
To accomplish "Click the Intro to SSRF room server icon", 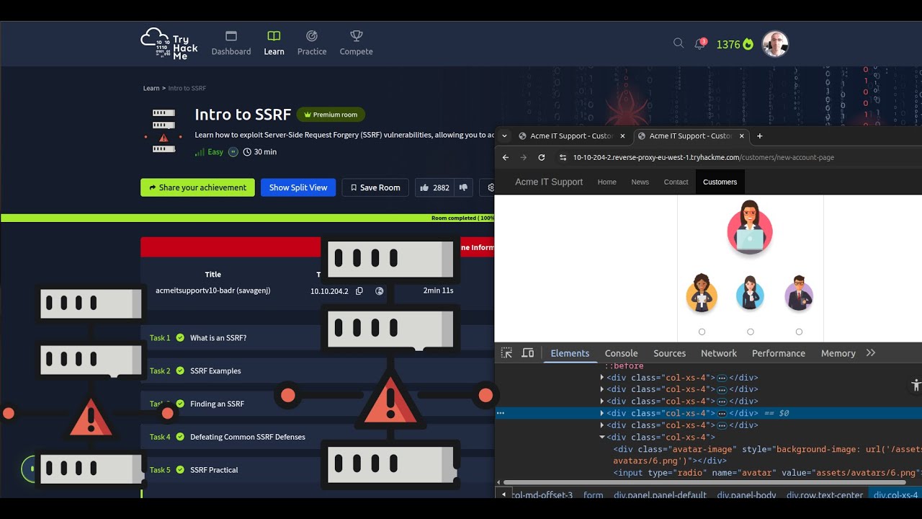I will 164,131.
